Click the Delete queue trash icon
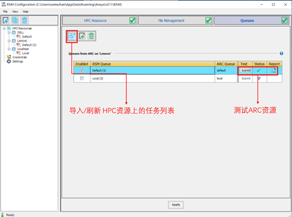This screenshot has height=217, width=292. click(91, 36)
